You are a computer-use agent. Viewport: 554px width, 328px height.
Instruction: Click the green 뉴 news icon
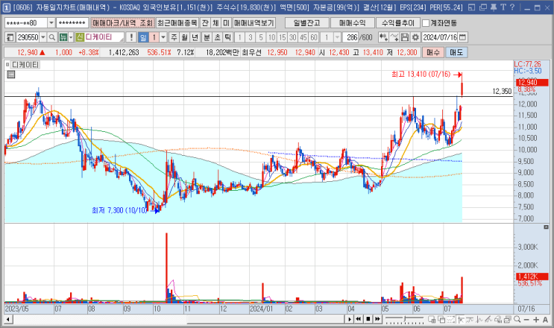[x=63, y=37]
